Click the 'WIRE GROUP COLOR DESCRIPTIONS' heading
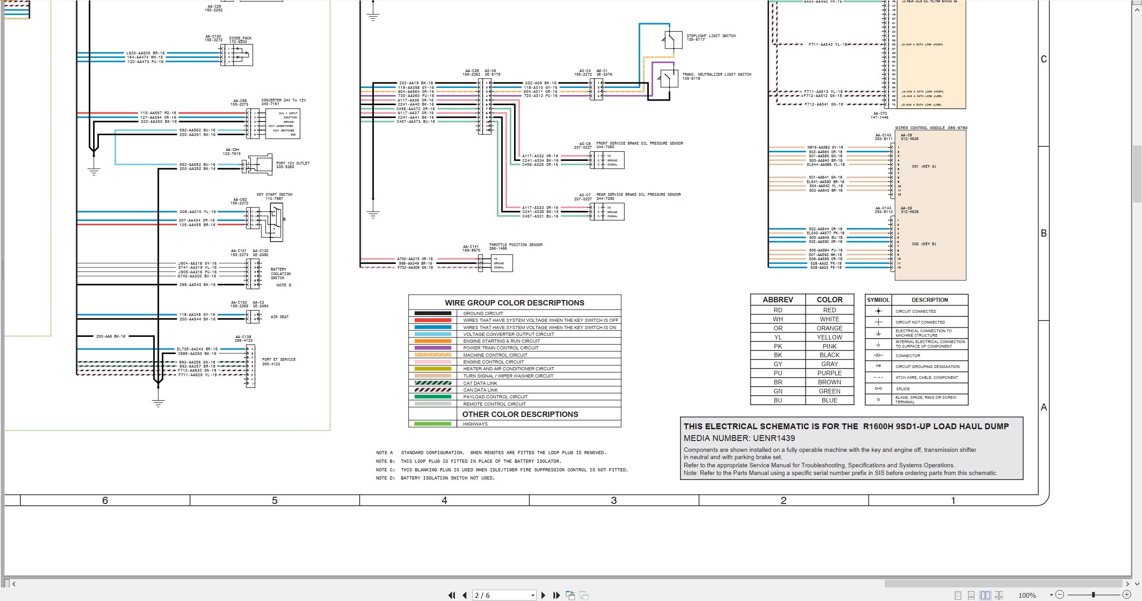1142x601 pixels. (x=515, y=303)
